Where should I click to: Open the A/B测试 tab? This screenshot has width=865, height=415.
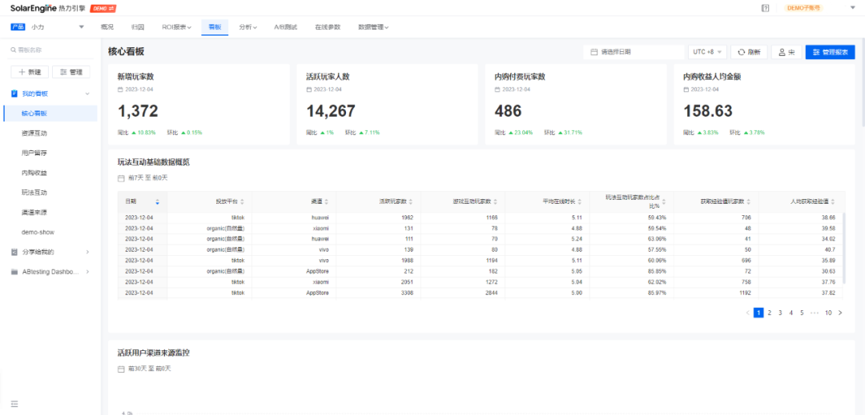pyautogui.click(x=286, y=27)
